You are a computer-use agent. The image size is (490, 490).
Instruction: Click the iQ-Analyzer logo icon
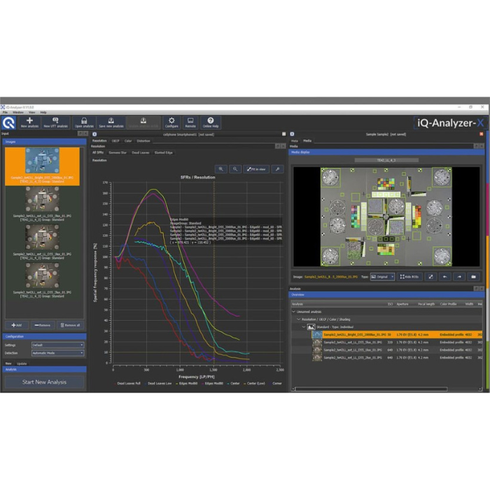click(x=8, y=122)
